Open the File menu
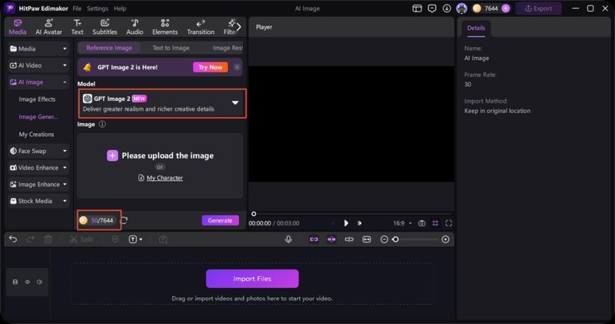The image size is (615, 324). pyautogui.click(x=77, y=8)
